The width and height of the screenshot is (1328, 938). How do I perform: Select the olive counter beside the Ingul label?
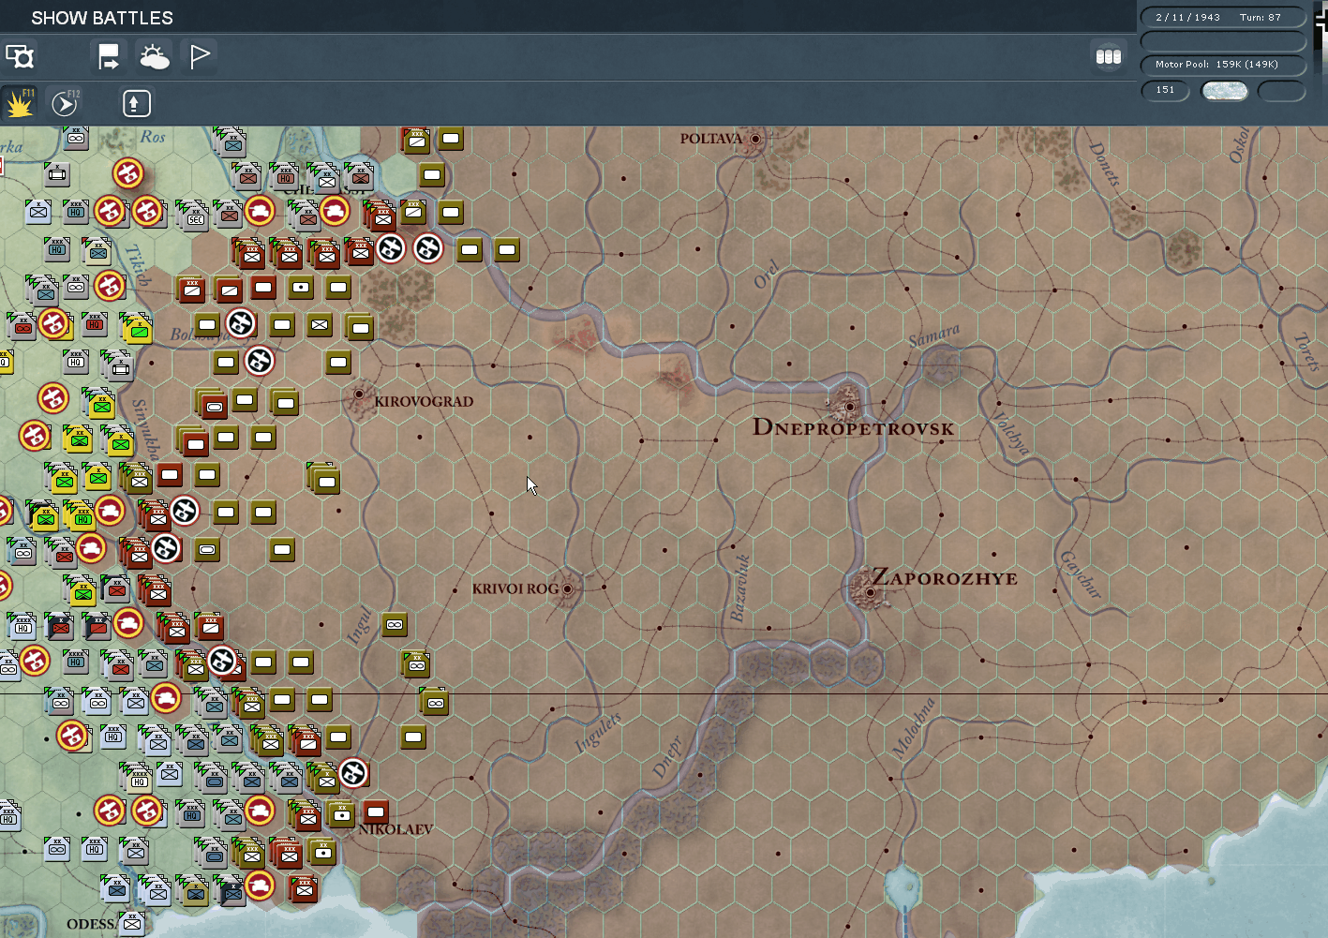pos(395,625)
